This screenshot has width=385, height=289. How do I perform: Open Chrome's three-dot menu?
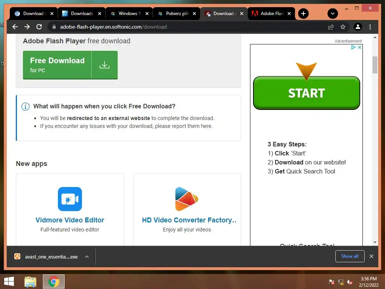click(370, 27)
